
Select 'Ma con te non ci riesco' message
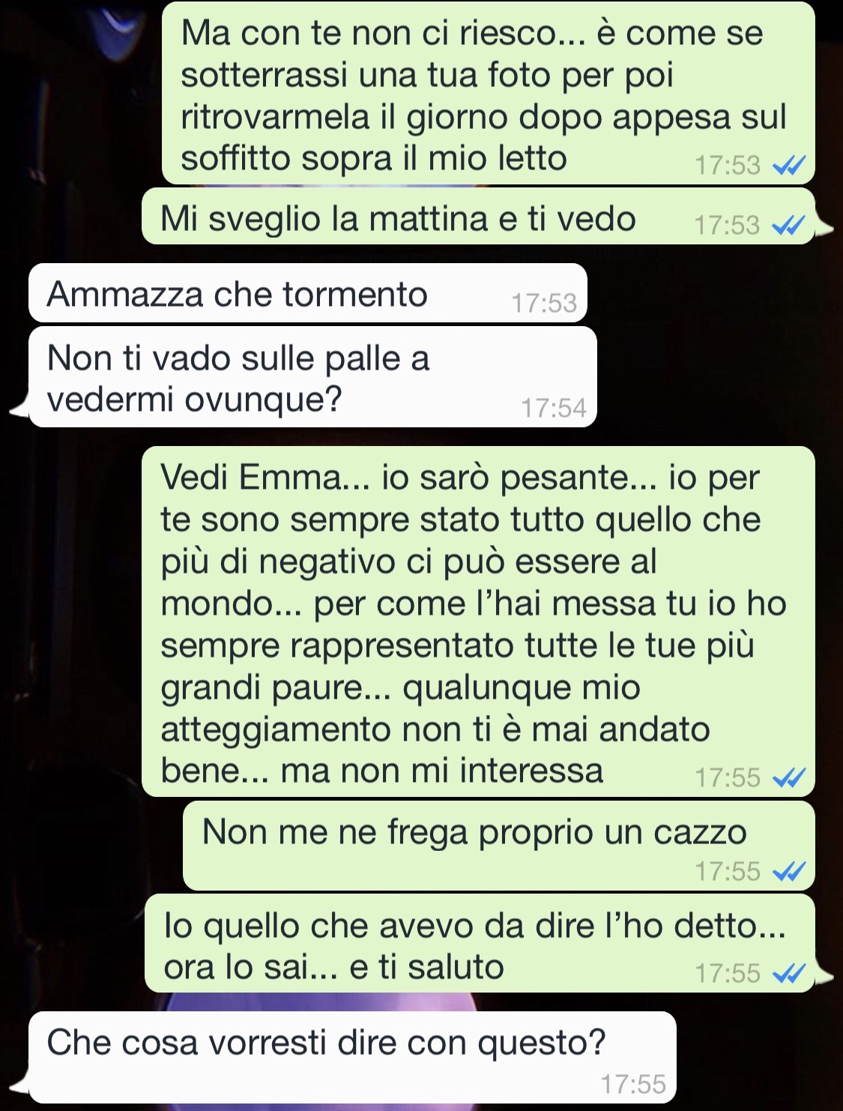pos(489,94)
